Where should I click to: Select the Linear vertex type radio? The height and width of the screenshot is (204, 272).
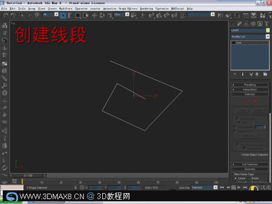click(236, 178)
